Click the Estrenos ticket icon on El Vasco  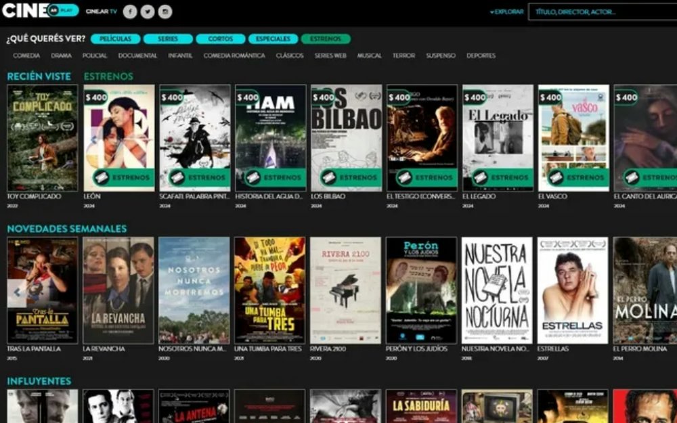tap(556, 177)
